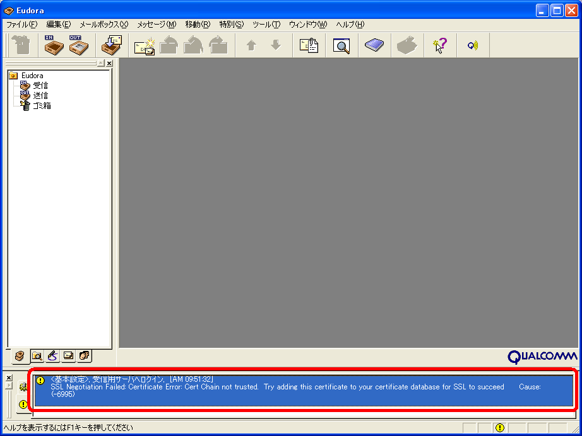
Task: Switch to the Personalities panel tab
Action: 85,356
